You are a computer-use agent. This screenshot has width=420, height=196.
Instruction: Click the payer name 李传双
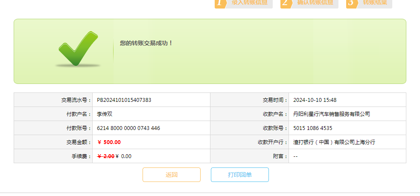105,114
